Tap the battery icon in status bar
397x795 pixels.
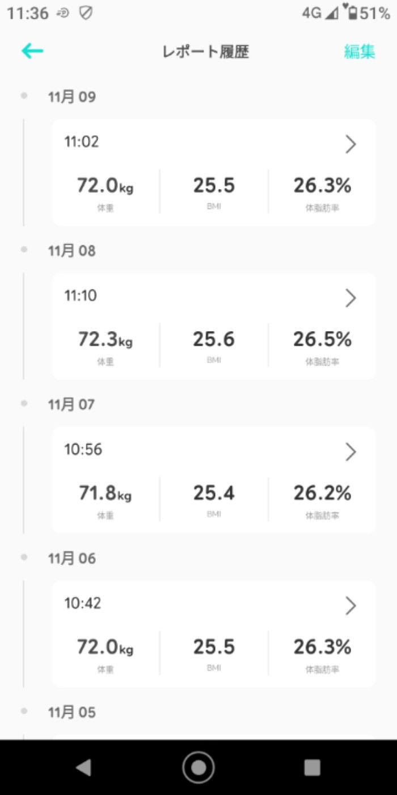[352, 13]
